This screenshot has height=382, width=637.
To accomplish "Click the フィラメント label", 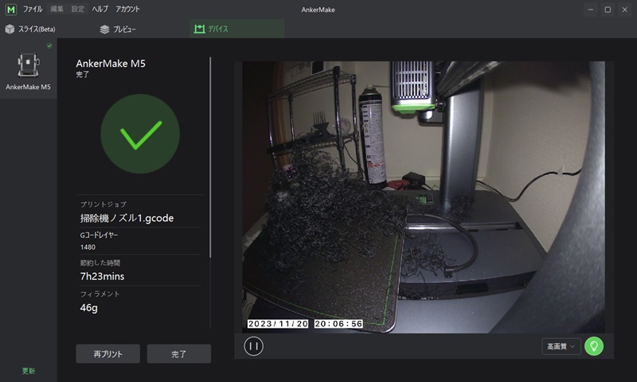I will point(100,294).
